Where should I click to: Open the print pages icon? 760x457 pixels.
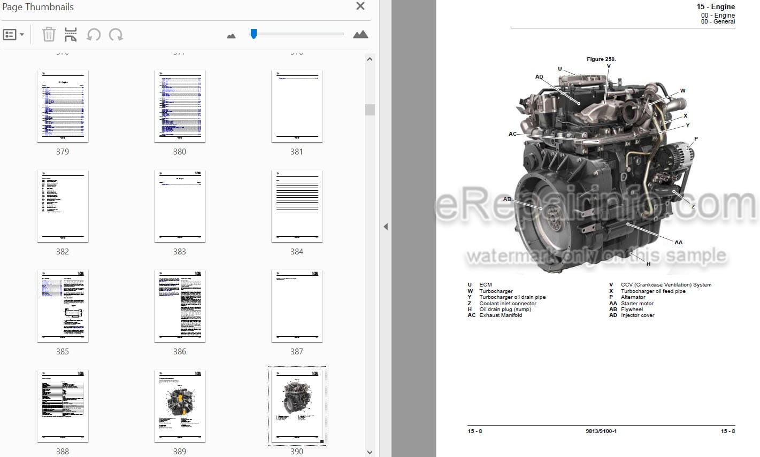pyautogui.click(x=71, y=35)
